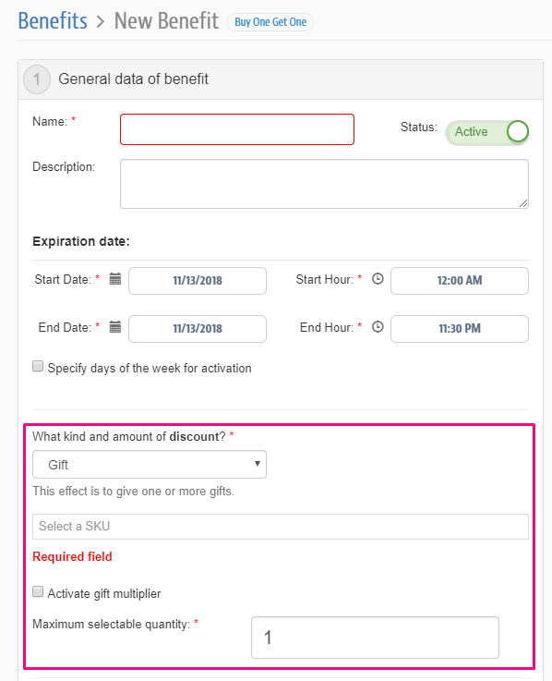Screen dimensions: 552x681
Task: Go to Benefits breadcrumb link
Action: coord(53,21)
